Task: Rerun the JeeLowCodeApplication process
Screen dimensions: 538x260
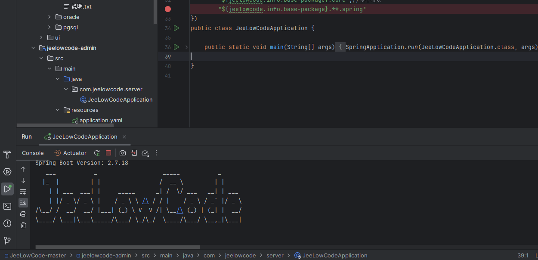Action: coord(97,153)
